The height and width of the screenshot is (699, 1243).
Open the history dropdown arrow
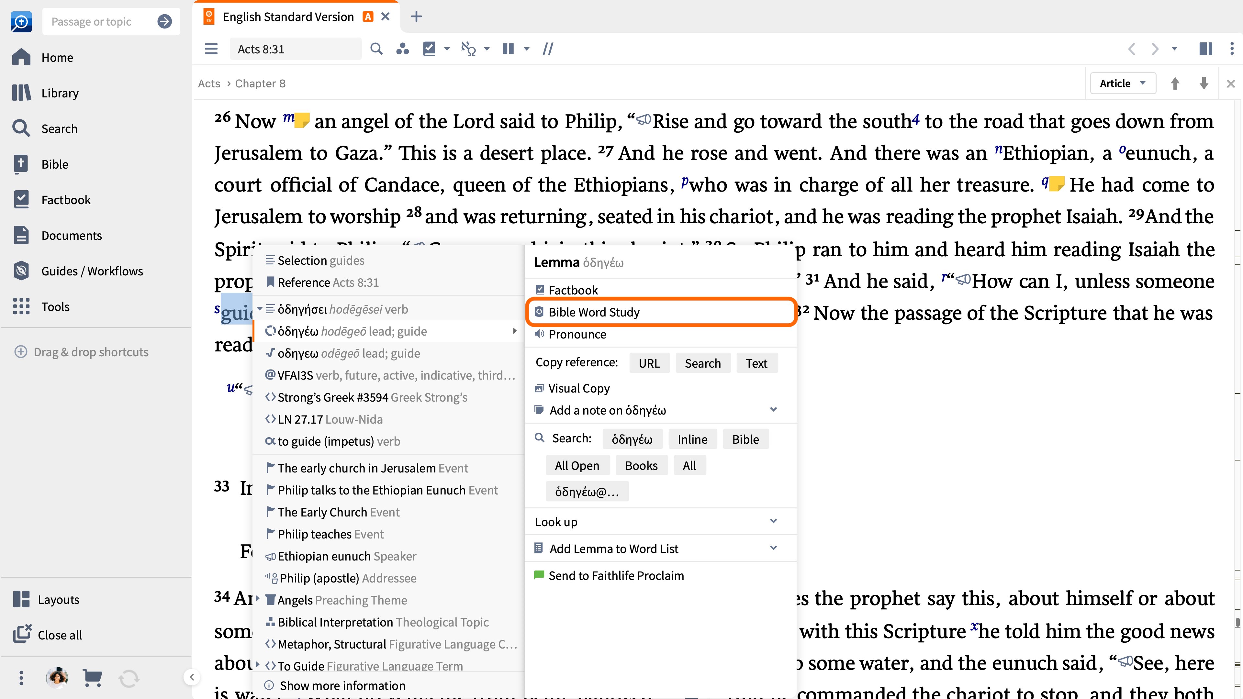(x=1174, y=49)
